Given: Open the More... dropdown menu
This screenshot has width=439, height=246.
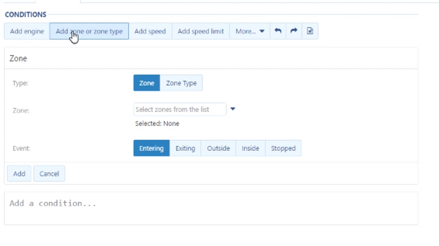Looking at the screenshot, I should [249, 31].
